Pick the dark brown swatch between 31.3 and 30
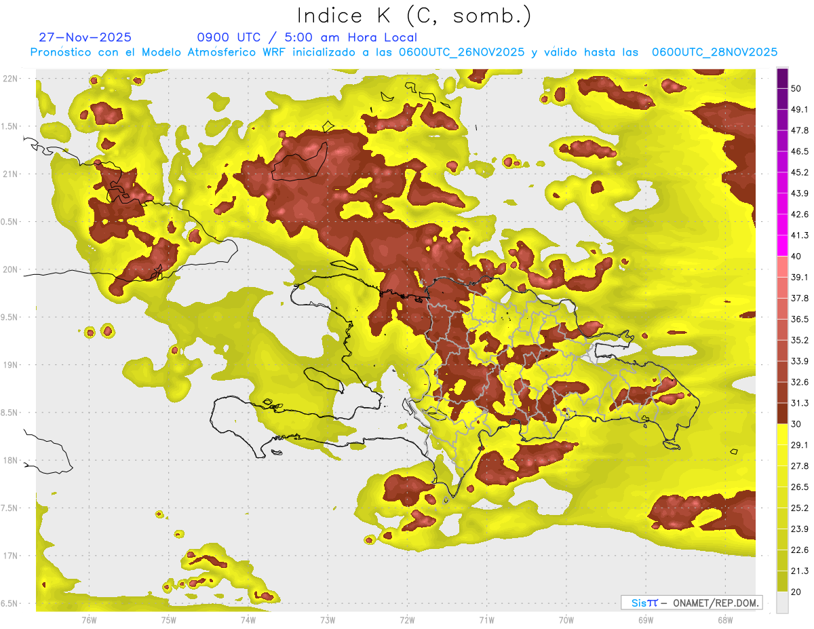Screen dimensions: 814x629 pos(782,413)
